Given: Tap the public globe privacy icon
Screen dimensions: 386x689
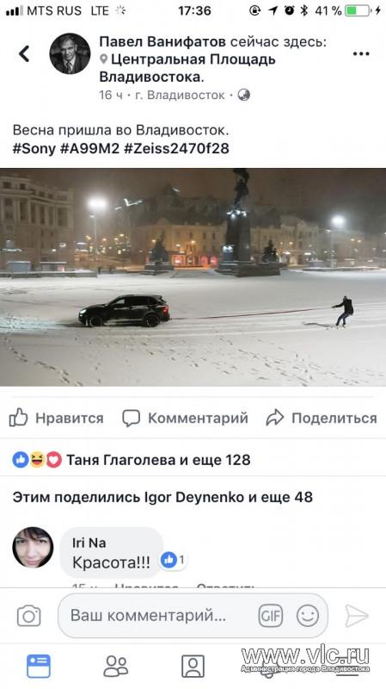Looking at the screenshot, I should 244,95.
